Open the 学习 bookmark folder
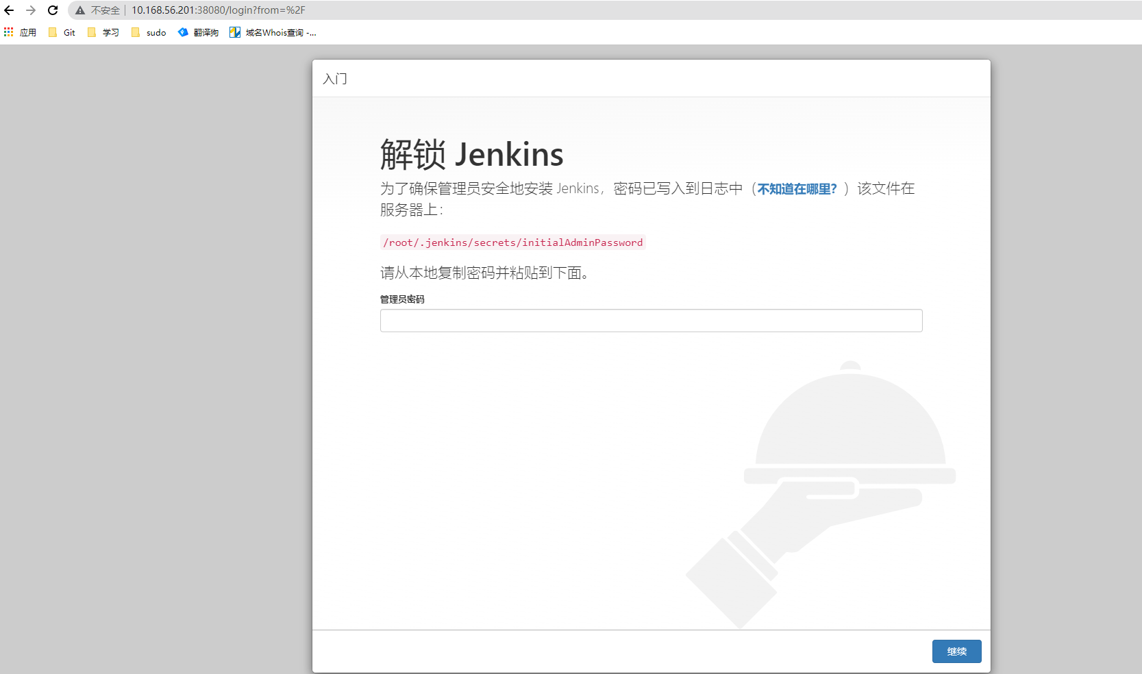The width and height of the screenshot is (1142, 674). coord(103,32)
